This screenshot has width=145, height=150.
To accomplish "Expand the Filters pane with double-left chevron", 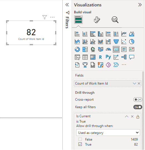I will point(67,5).
